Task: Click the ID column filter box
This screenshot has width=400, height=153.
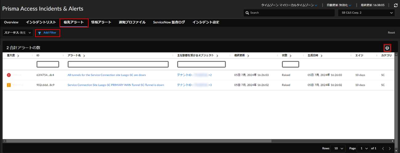Action: 48,64
